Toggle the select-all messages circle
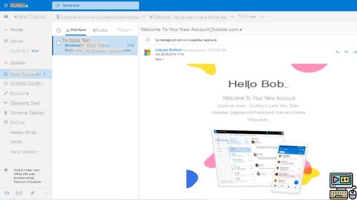The image size is (357, 200). click(59, 30)
